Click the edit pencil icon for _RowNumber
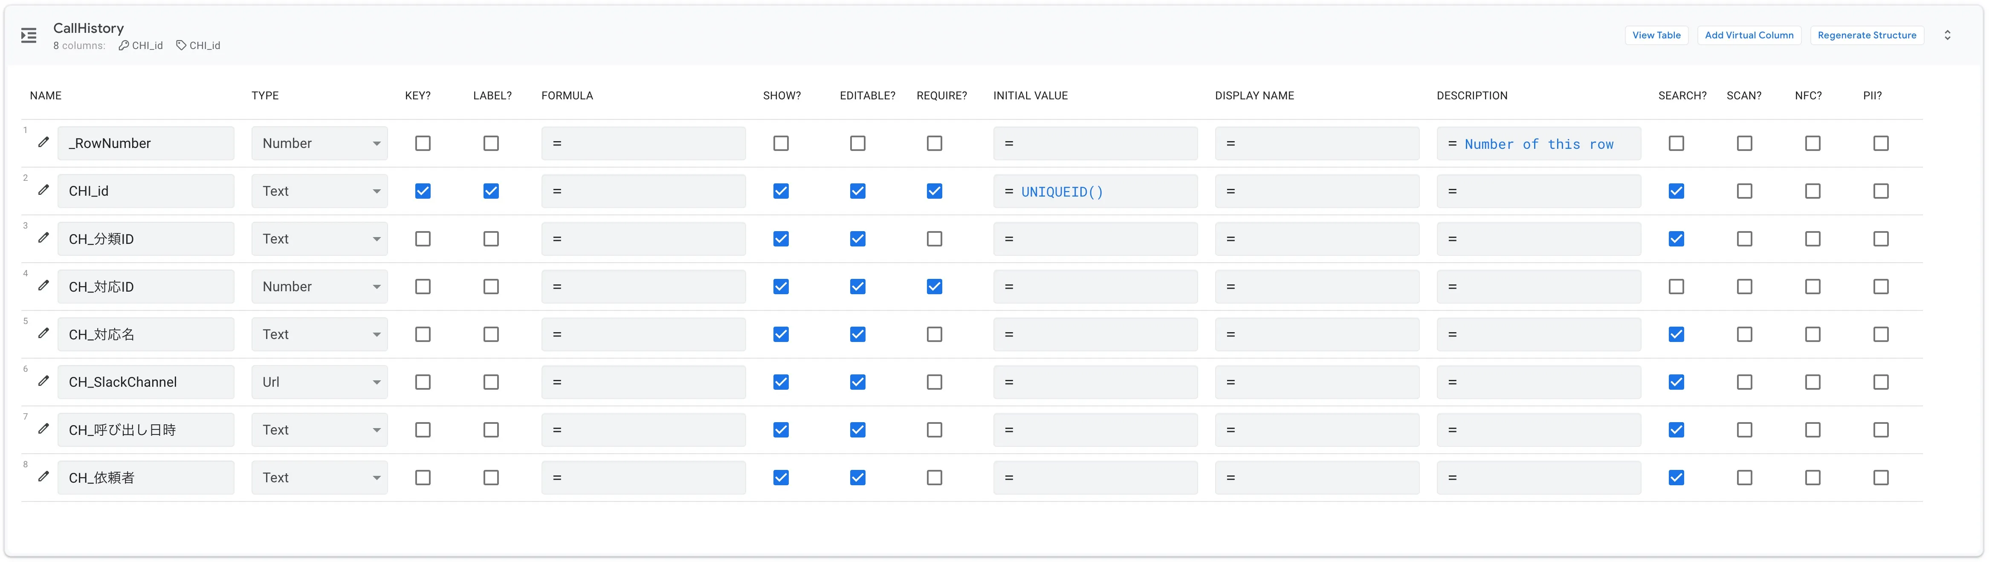The height and width of the screenshot is (562, 1992). (x=44, y=142)
